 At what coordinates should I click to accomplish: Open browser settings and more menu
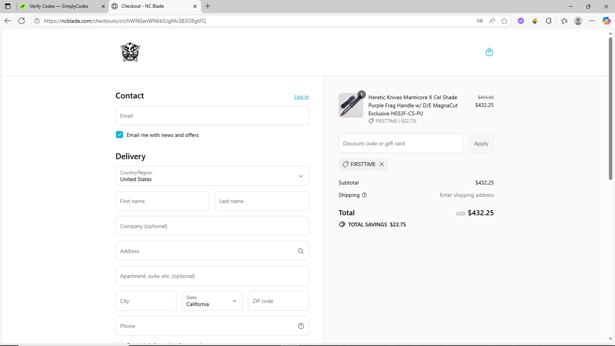pyautogui.click(x=592, y=21)
